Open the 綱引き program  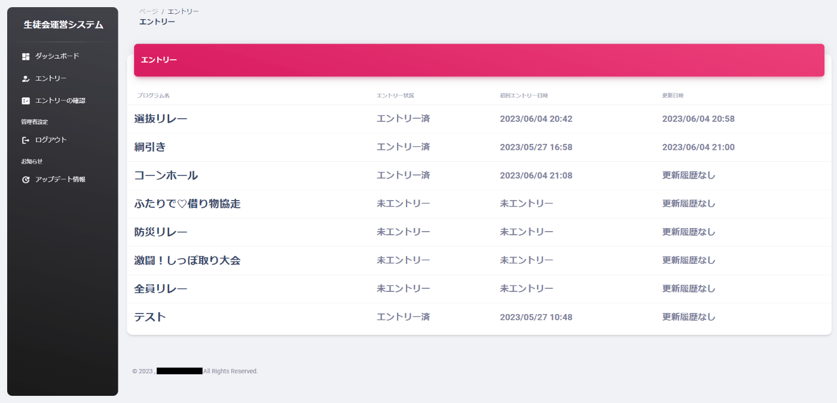tap(150, 147)
